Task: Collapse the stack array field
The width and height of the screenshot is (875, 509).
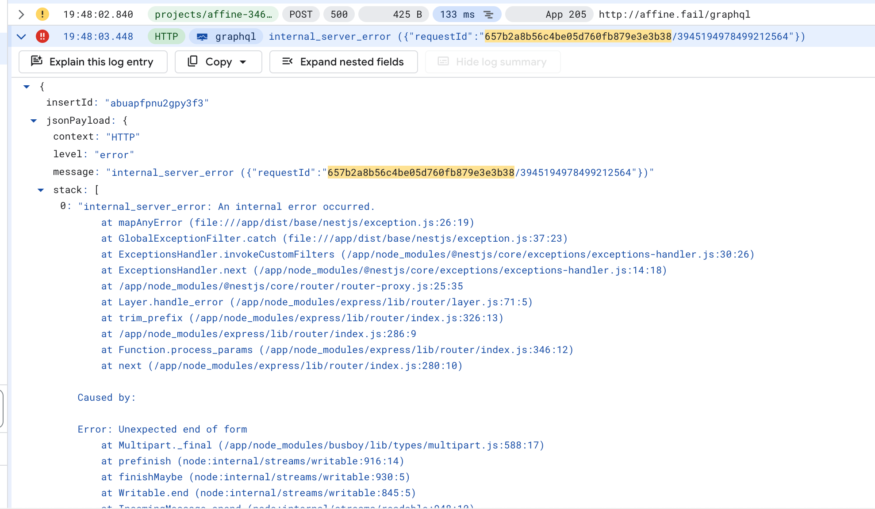Action: (41, 190)
